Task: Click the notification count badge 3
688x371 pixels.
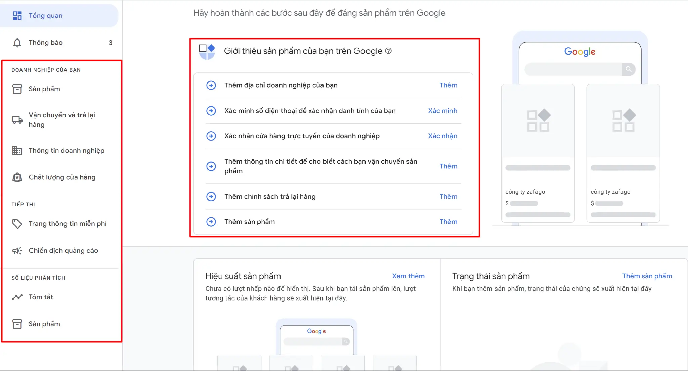Action: tap(111, 43)
